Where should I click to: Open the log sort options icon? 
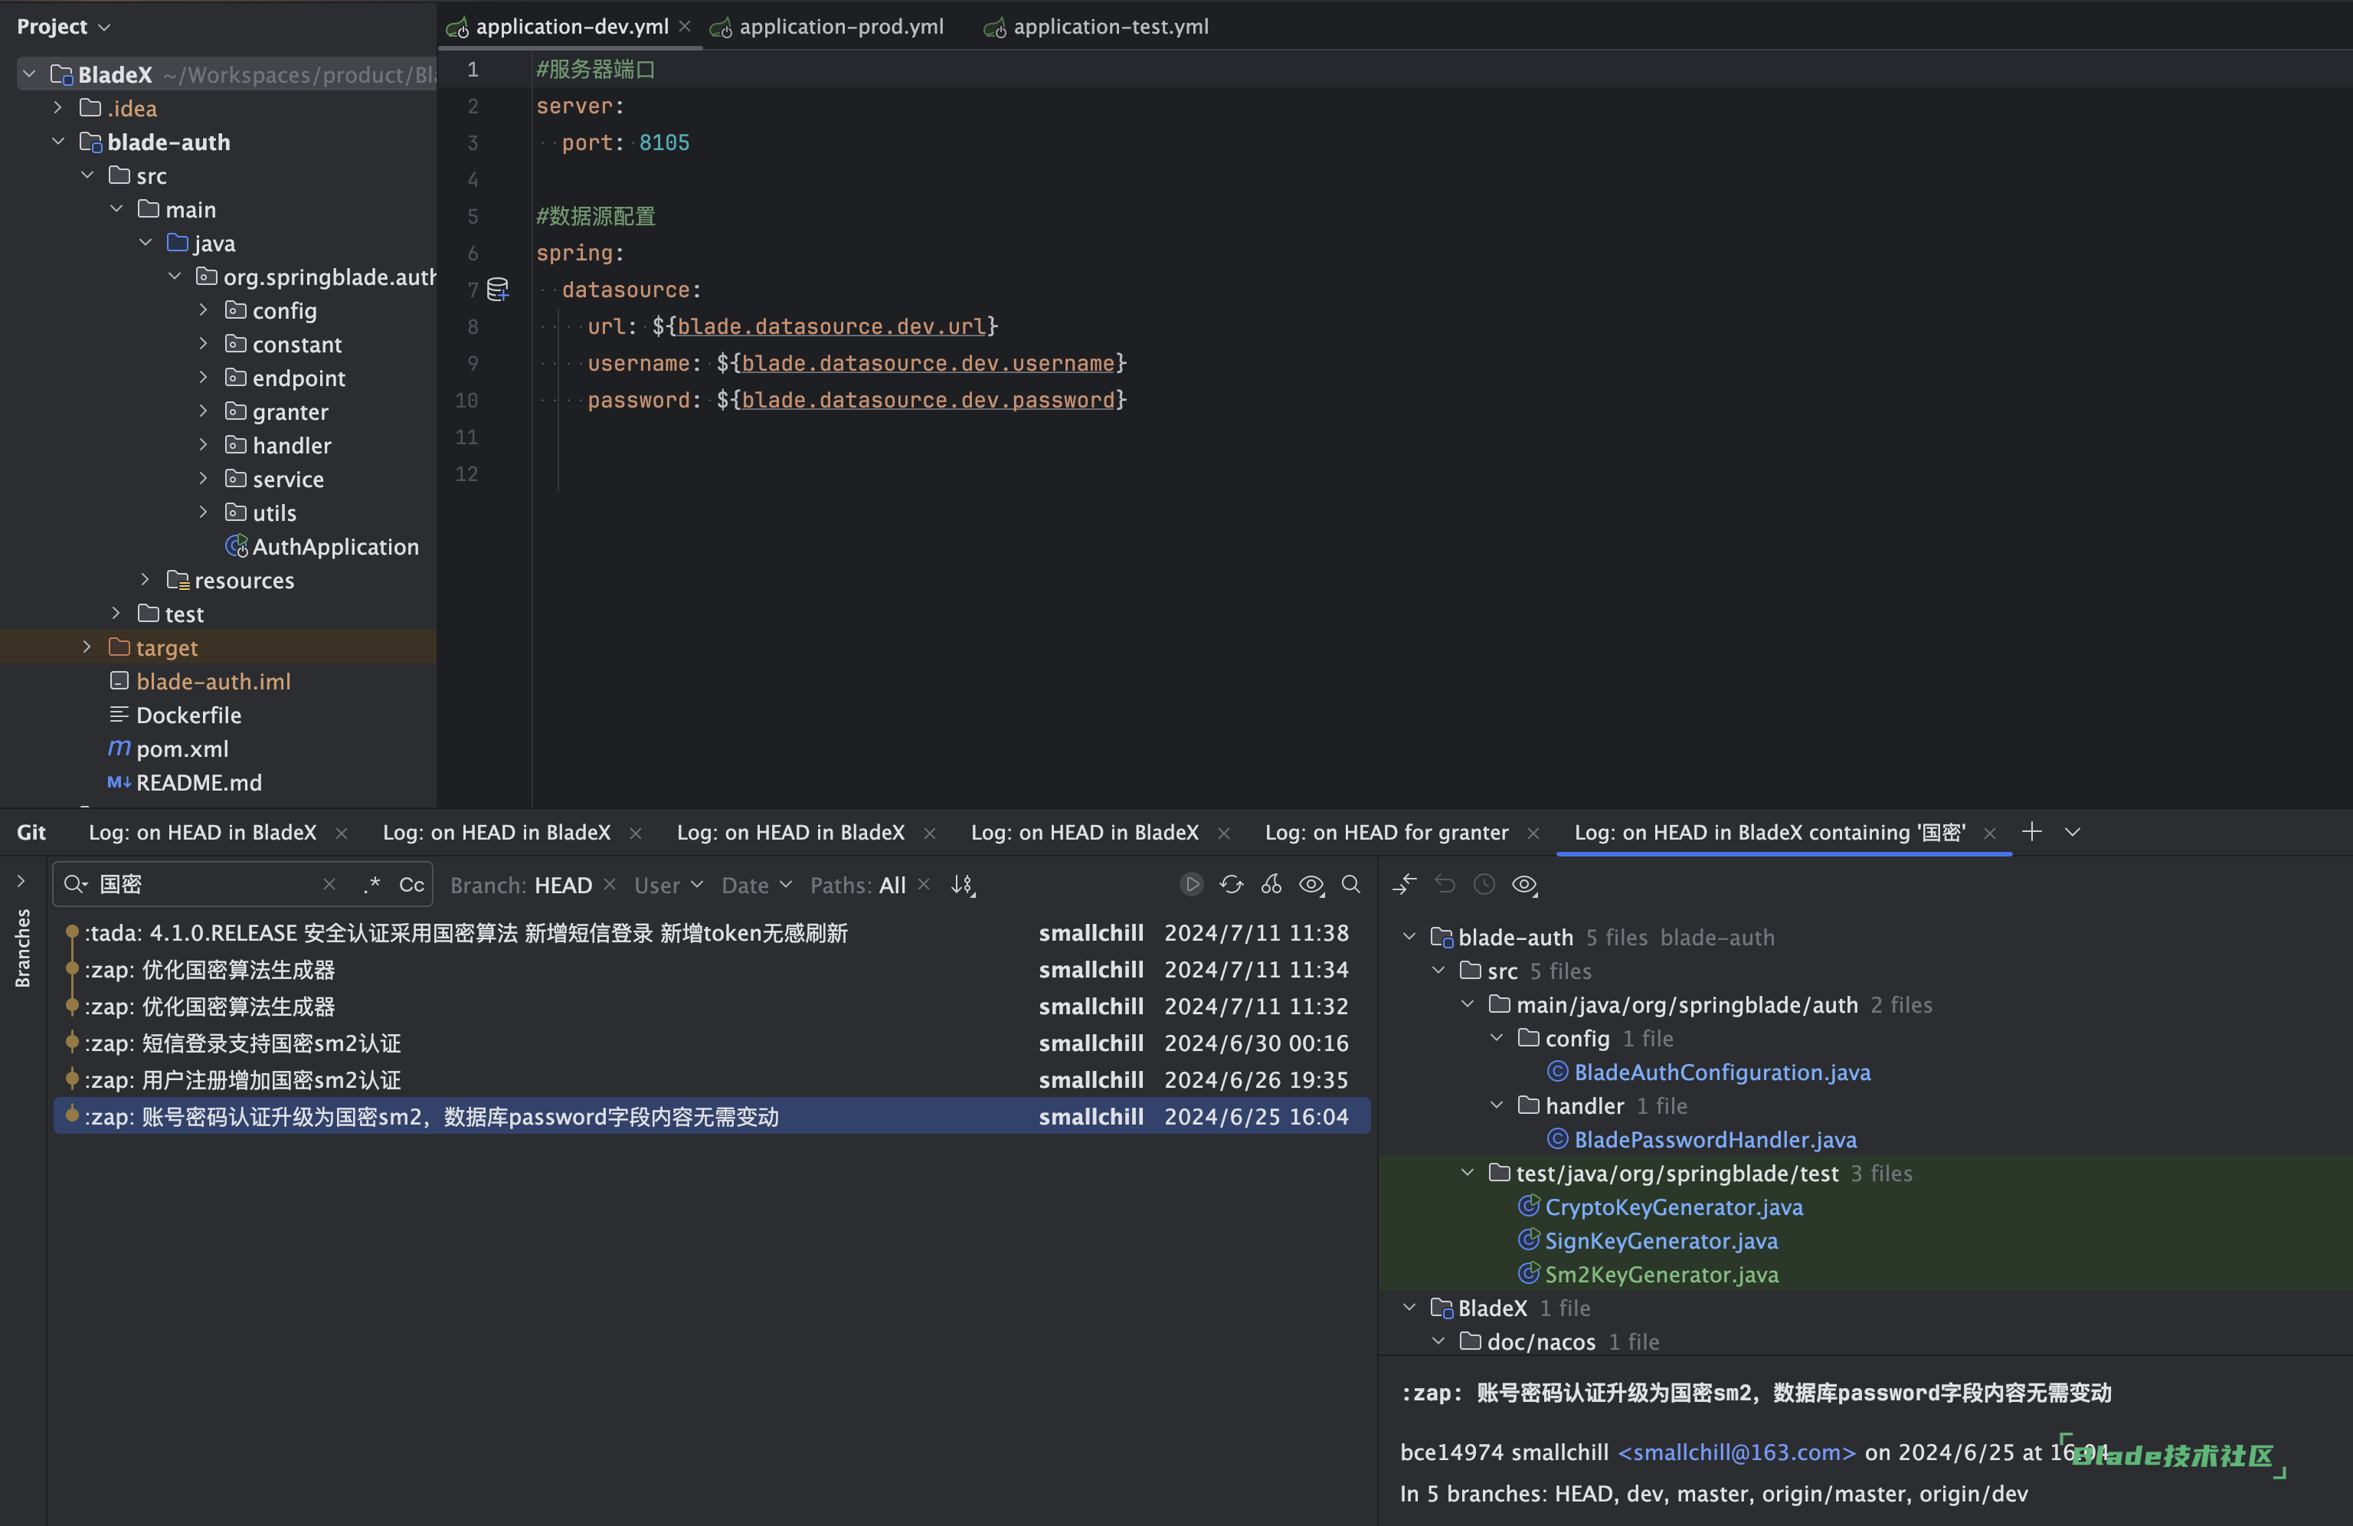pyautogui.click(x=963, y=884)
